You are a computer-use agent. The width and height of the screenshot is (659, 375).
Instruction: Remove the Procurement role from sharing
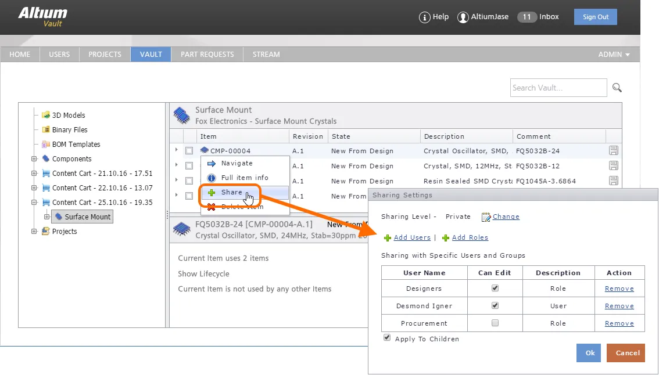click(x=619, y=323)
